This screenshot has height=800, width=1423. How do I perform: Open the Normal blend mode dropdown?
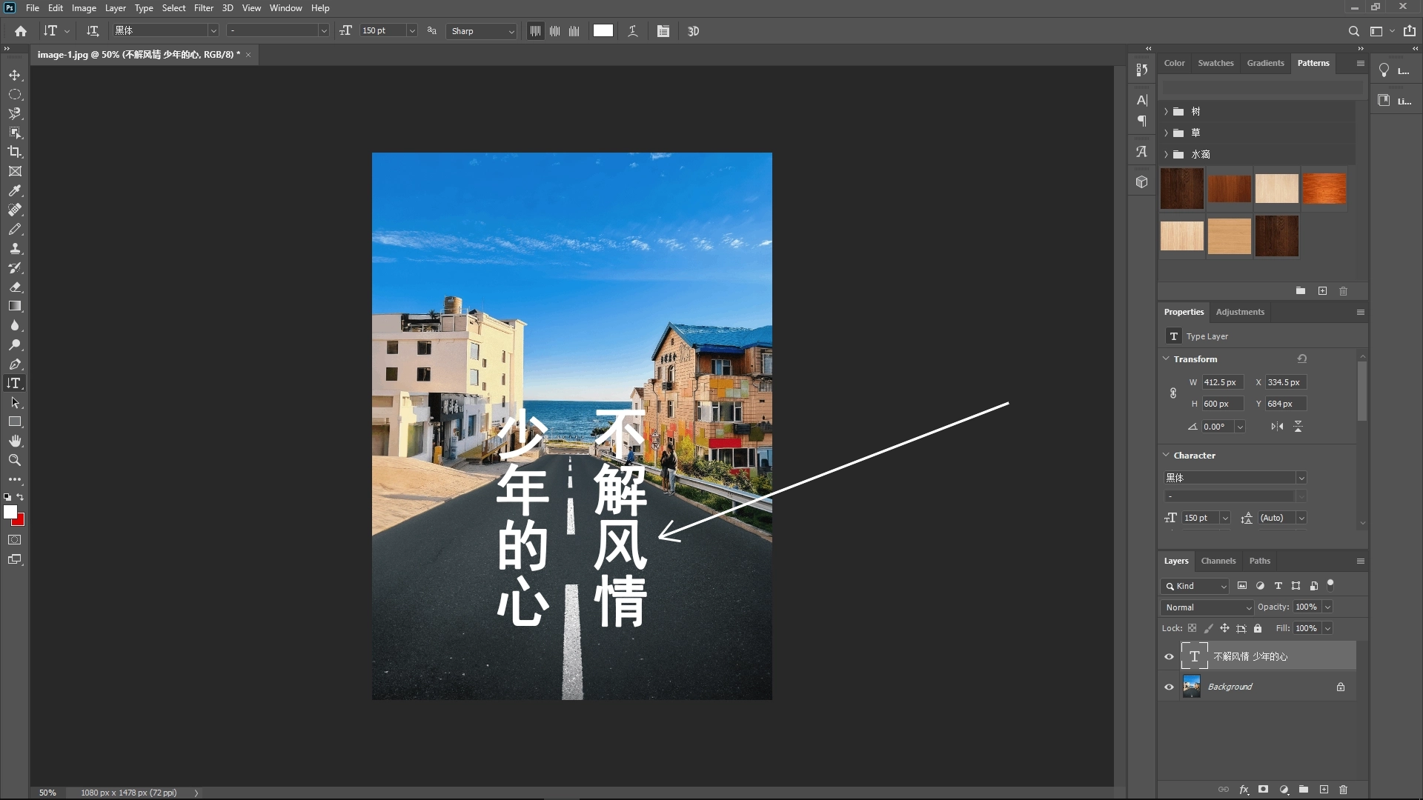tap(1206, 607)
